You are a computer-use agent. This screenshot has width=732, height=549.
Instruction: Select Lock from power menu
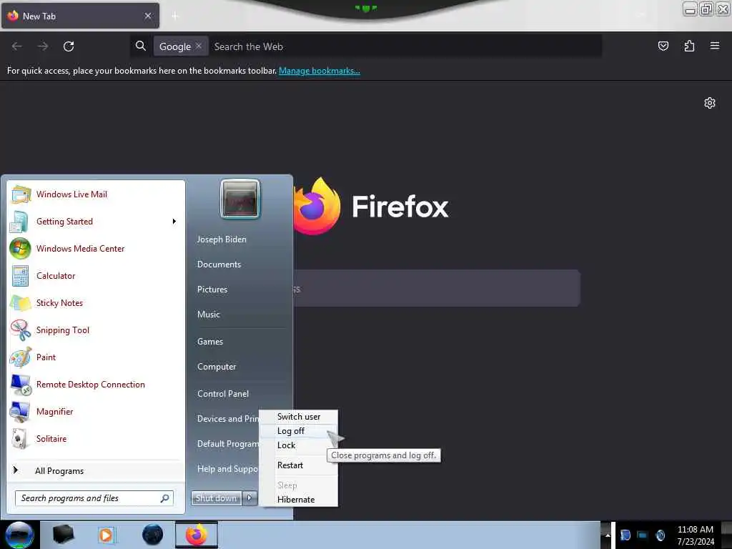[x=298, y=445]
